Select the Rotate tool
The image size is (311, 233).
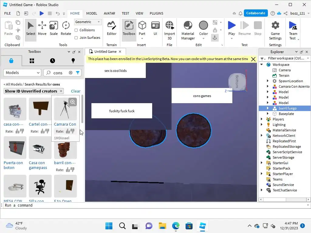click(x=66, y=28)
